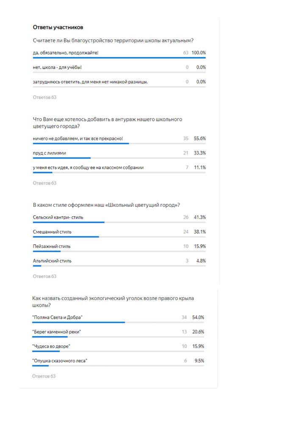The width and height of the screenshot is (307, 434).
Task: Select the "Пейзажный стиль" answer
Action: (52, 246)
